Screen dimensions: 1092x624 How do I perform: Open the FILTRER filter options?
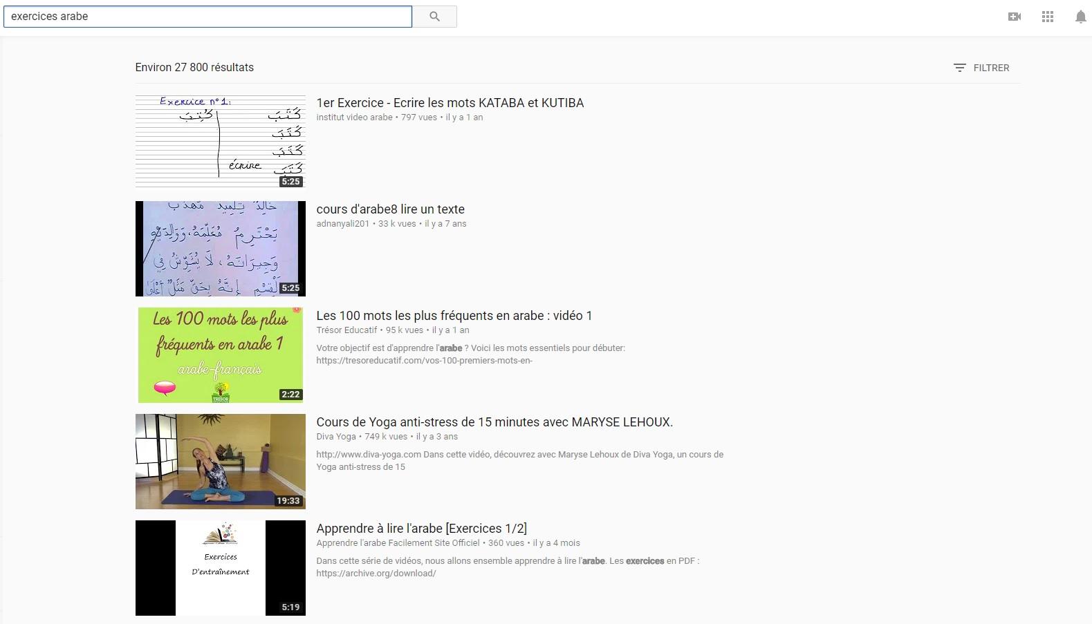pyautogui.click(x=981, y=68)
